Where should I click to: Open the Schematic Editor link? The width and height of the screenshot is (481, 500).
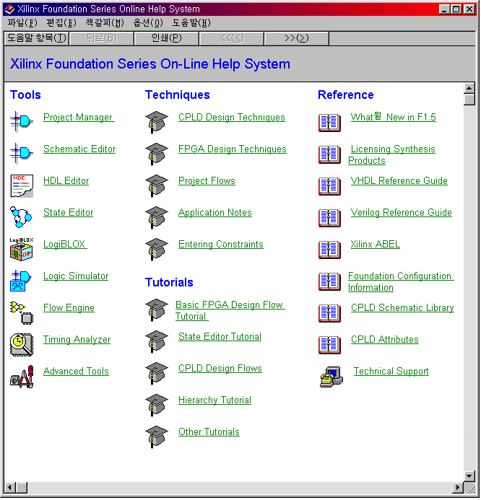coord(79,149)
